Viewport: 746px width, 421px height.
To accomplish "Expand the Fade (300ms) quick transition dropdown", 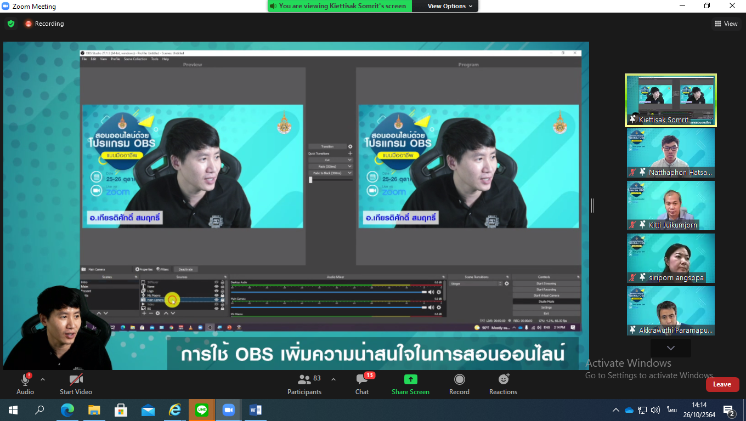I will tap(350, 166).
